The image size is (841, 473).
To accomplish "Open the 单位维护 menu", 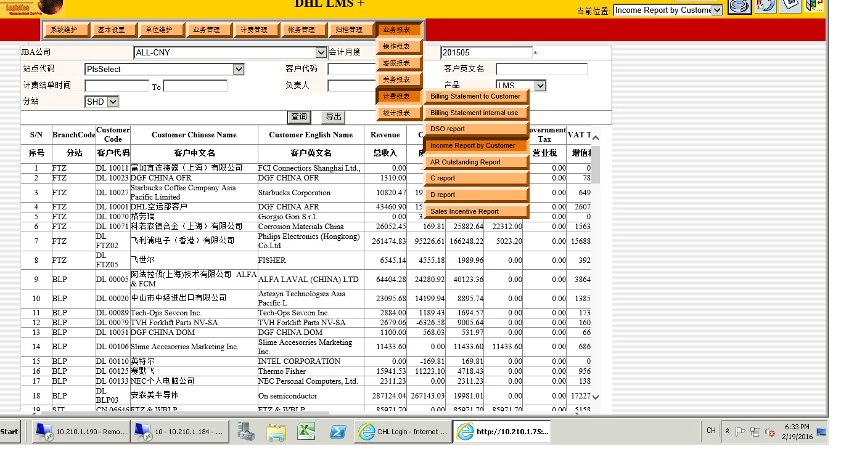I will tap(161, 30).
